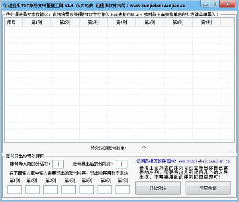Click the 第7列 table column header

pos(206,22)
